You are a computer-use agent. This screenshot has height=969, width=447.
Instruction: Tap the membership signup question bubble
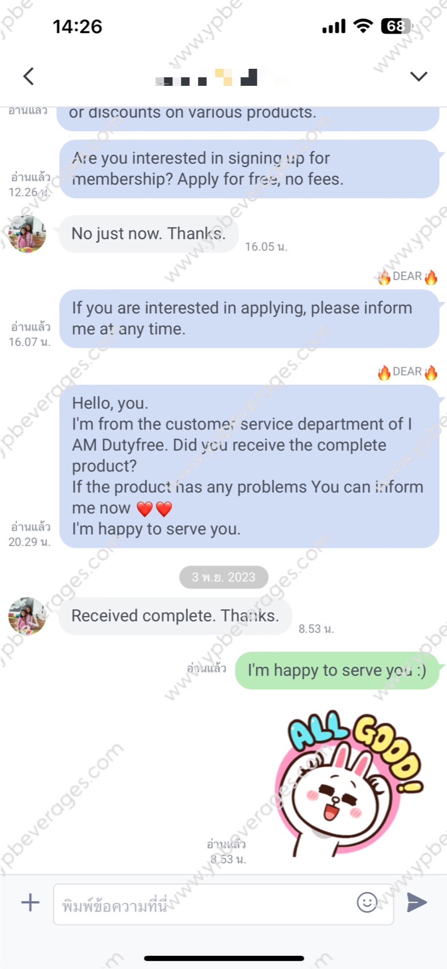point(249,169)
